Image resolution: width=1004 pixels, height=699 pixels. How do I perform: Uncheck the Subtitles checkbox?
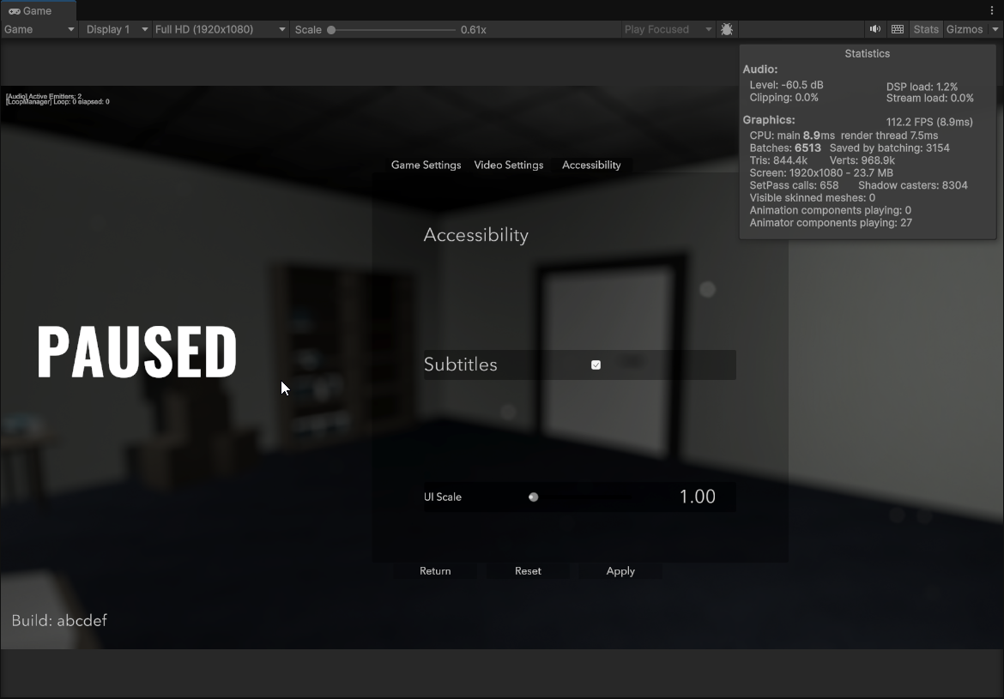click(x=596, y=365)
